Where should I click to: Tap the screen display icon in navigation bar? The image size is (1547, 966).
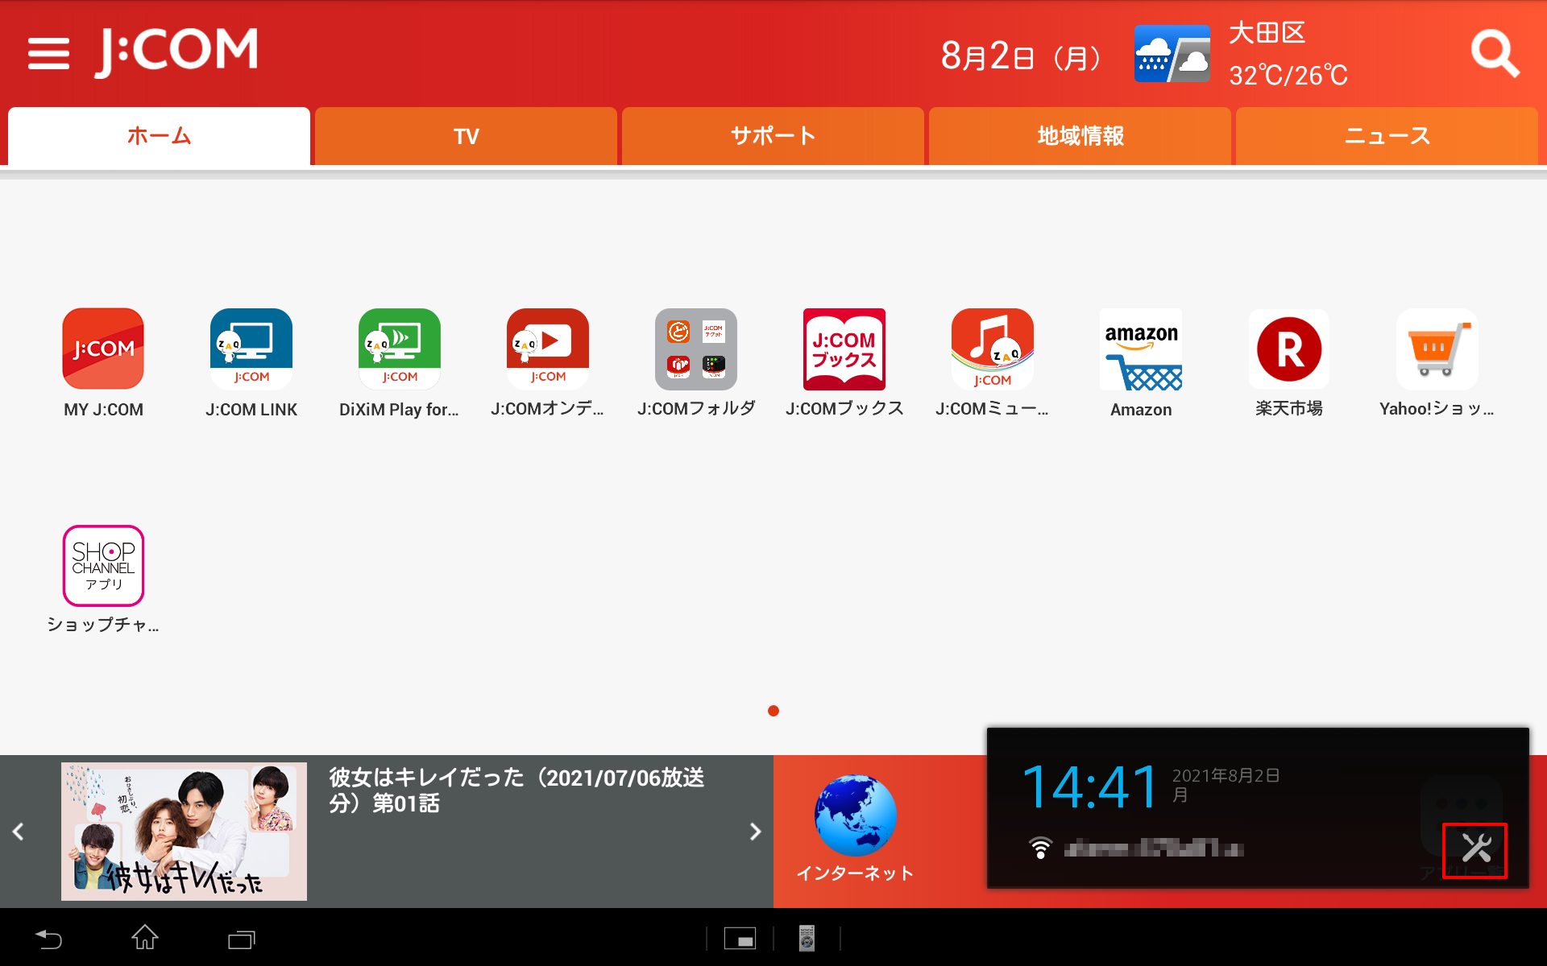pyautogui.click(x=740, y=939)
